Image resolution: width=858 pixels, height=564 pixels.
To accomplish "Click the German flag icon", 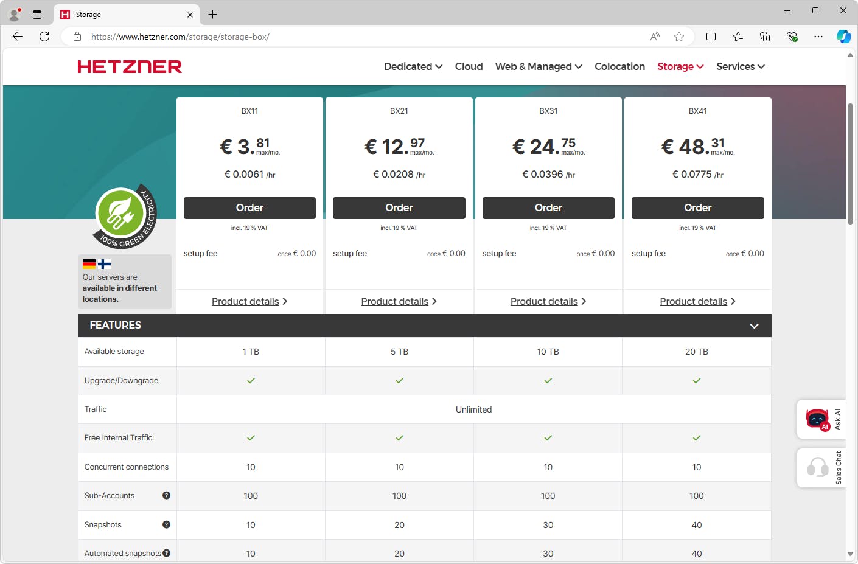I will click(89, 264).
